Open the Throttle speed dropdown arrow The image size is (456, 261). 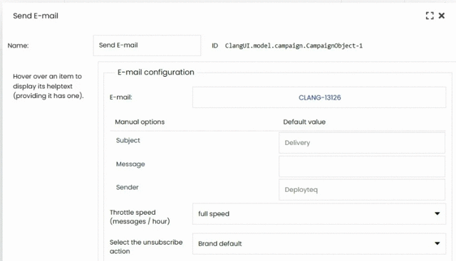point(437,213)
